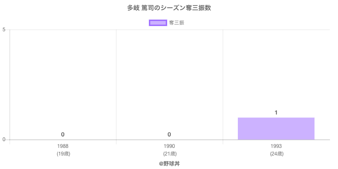The height and width of the screenshot is (169, 338).
Task: Open the @野球丼 watermark credit
Action: [x=169, y=163]
